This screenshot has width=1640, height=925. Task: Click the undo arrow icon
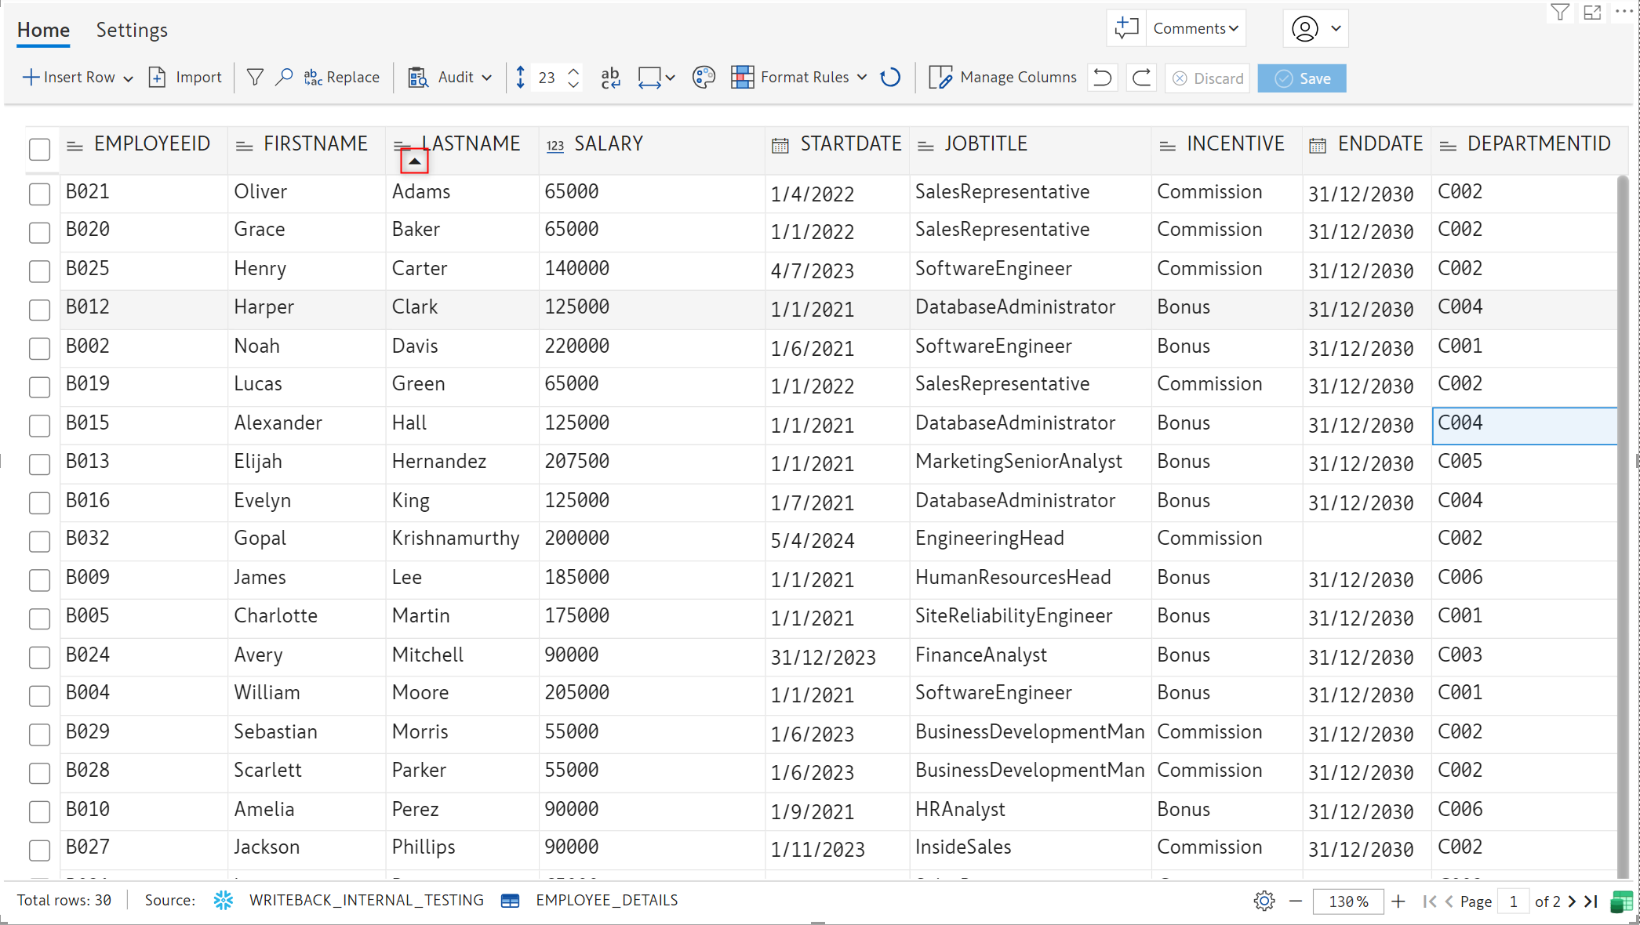[1103, 78]
